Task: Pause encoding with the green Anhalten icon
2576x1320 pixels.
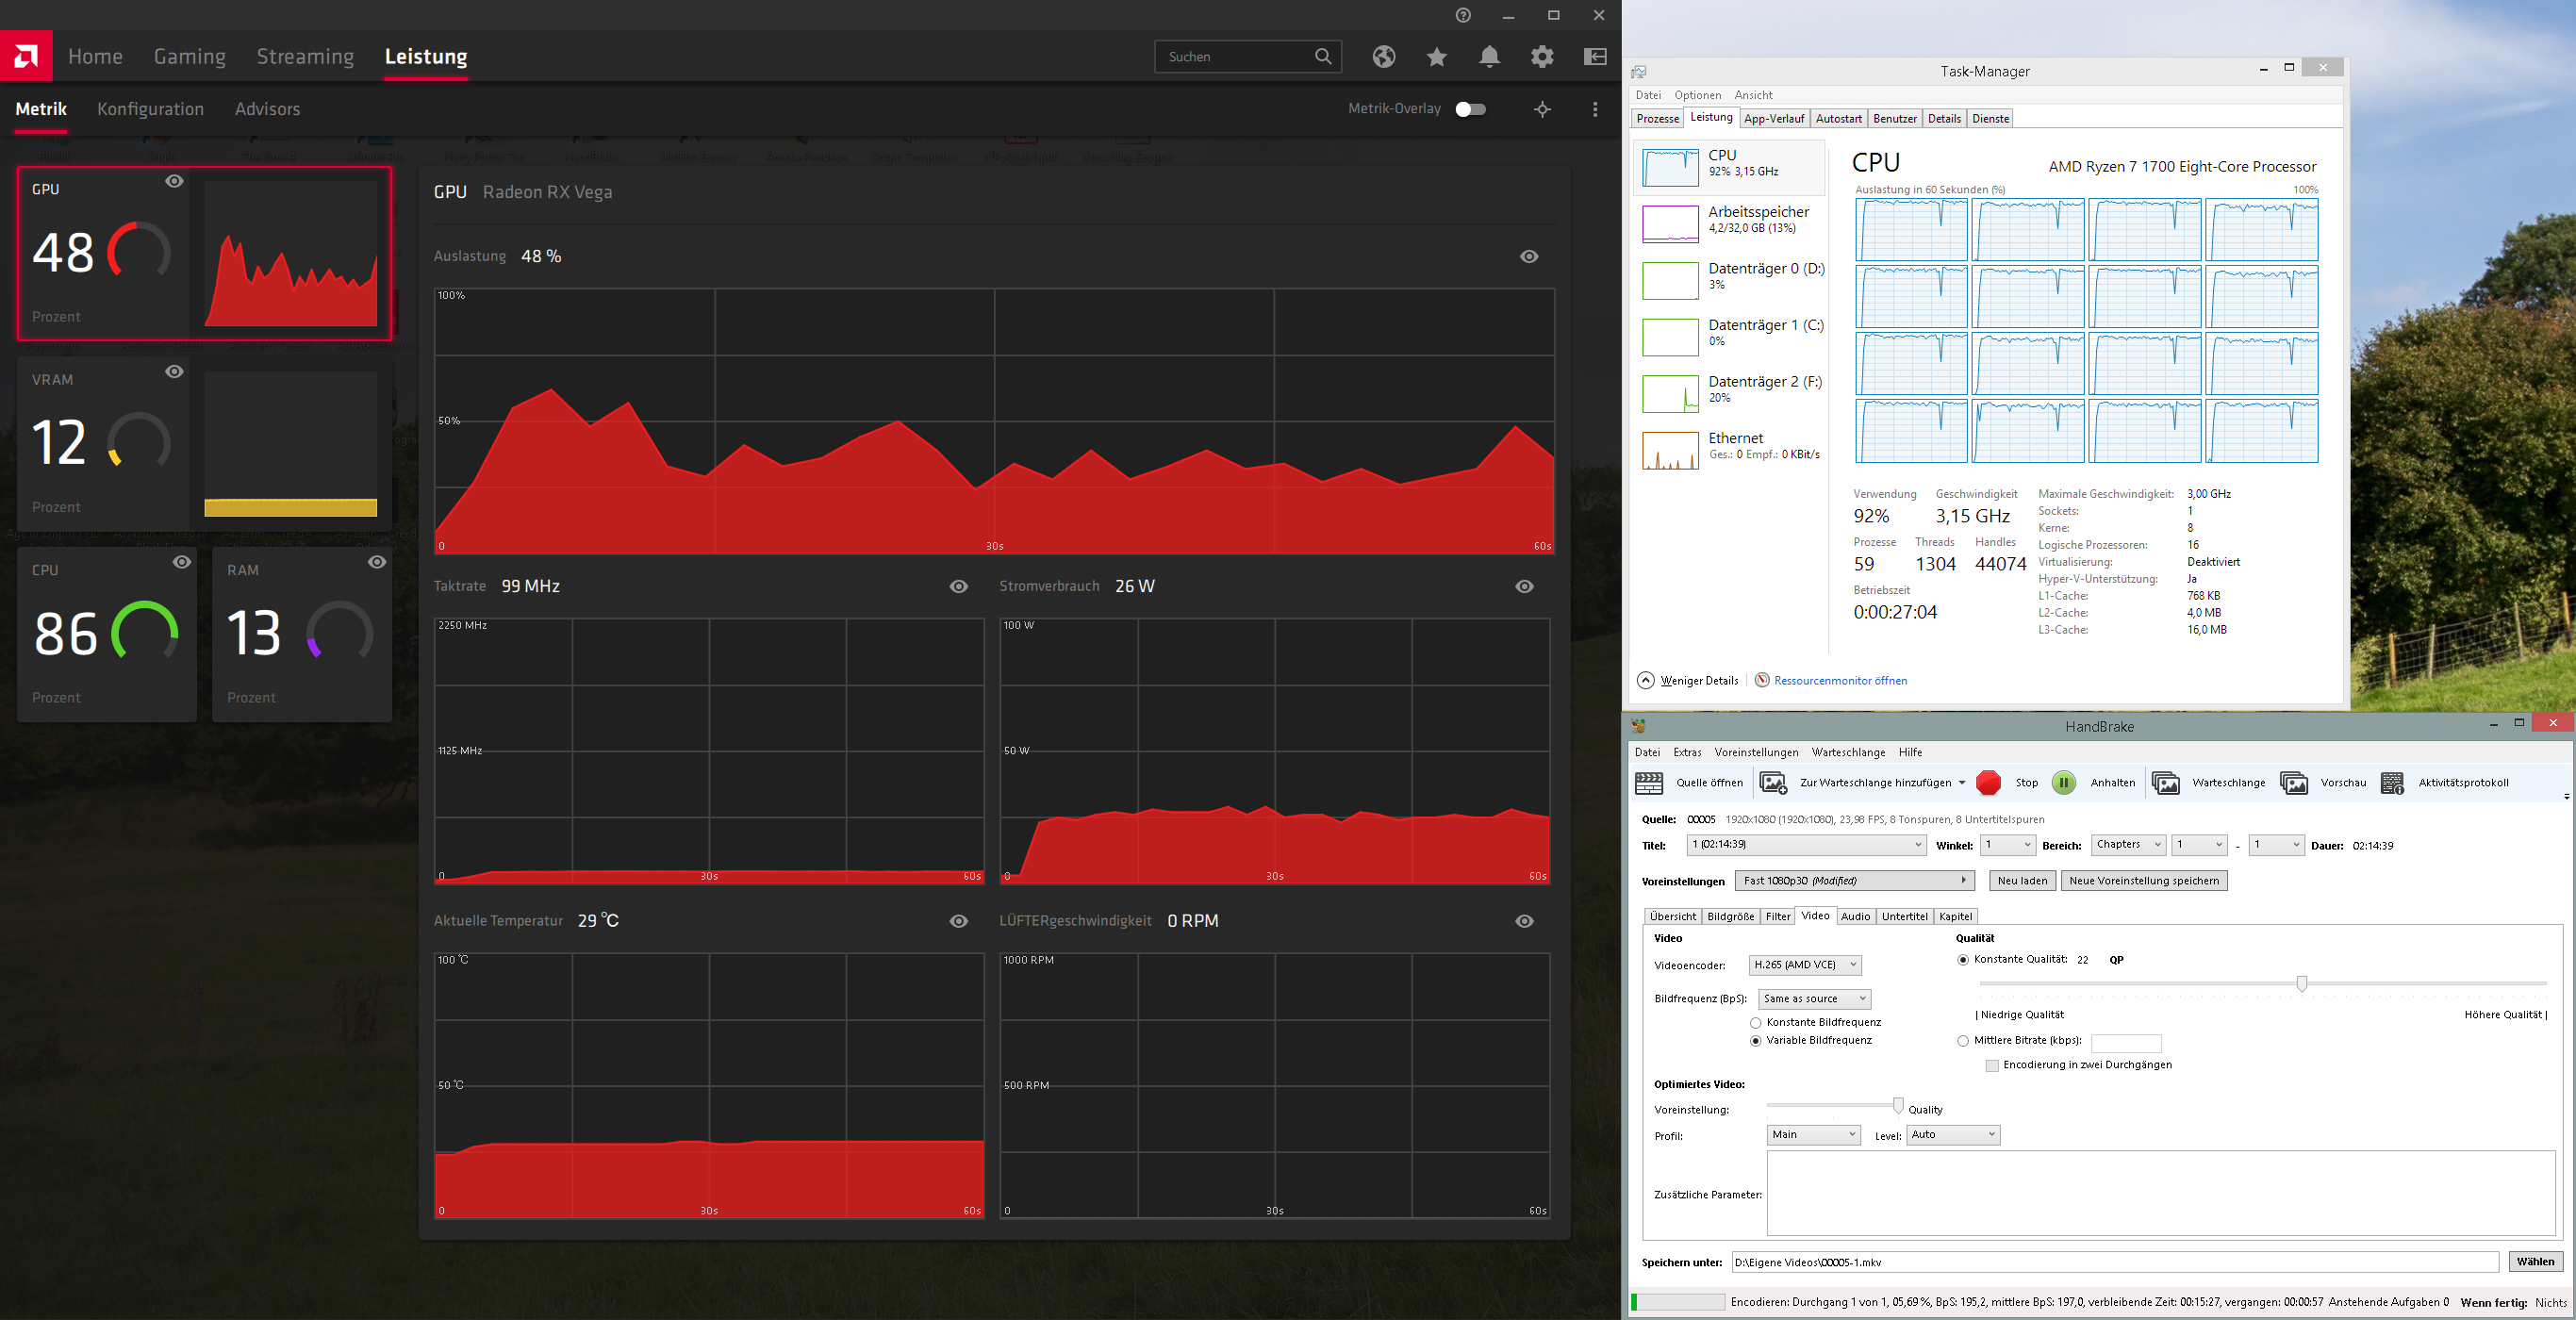Action: tap(2063, 783)
